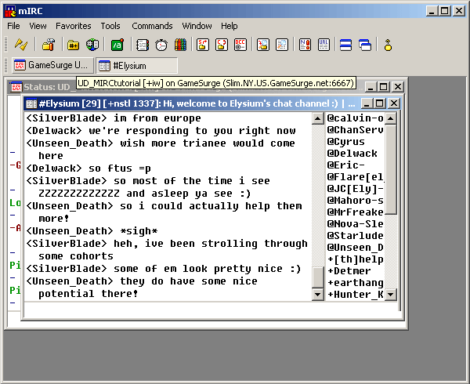Open the Notify List icon
This screenshot has width=470, height=384.
[305, 45]
